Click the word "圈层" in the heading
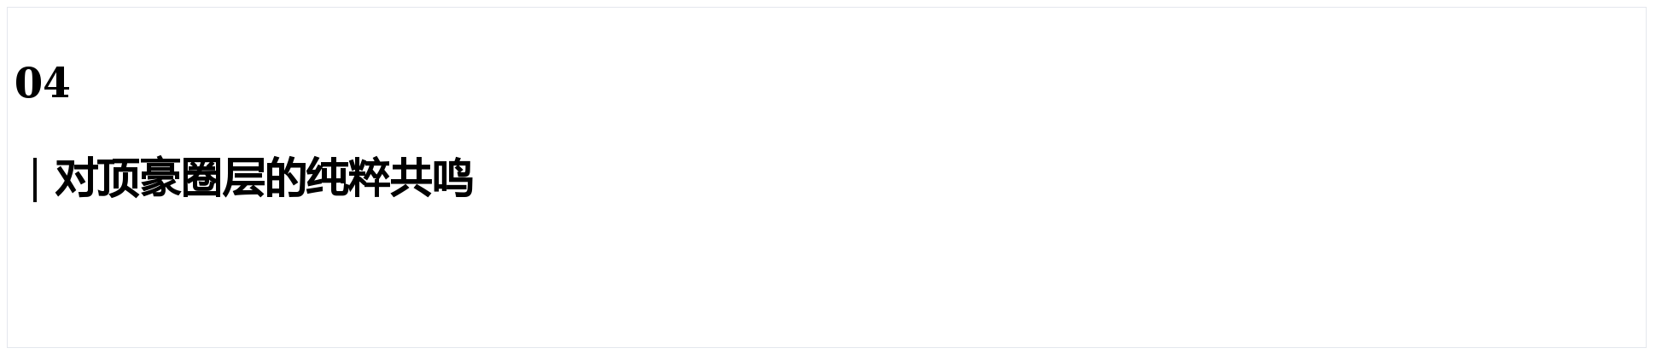Screen dimensions: 1656x354 (222, 179)
